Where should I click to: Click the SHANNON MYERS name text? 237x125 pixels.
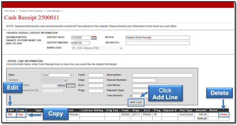pos(16,37)
